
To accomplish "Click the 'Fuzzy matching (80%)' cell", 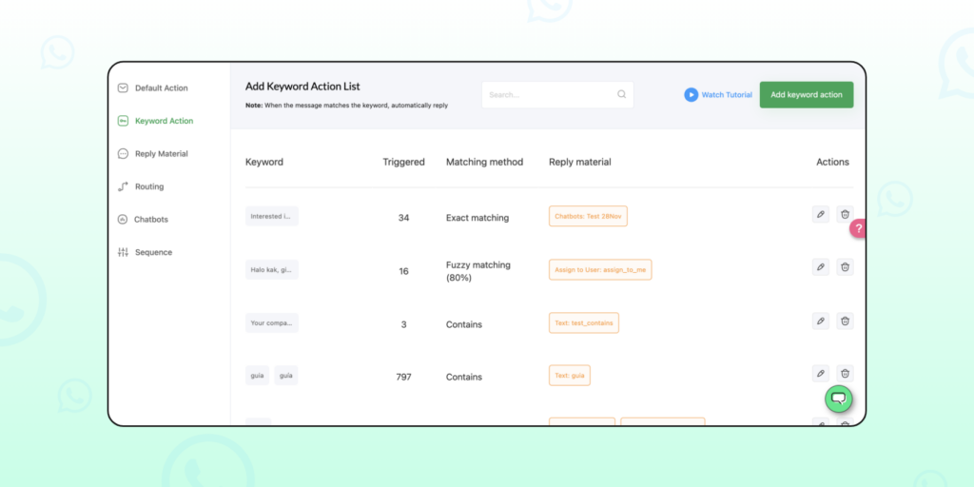I will point(478,271).
